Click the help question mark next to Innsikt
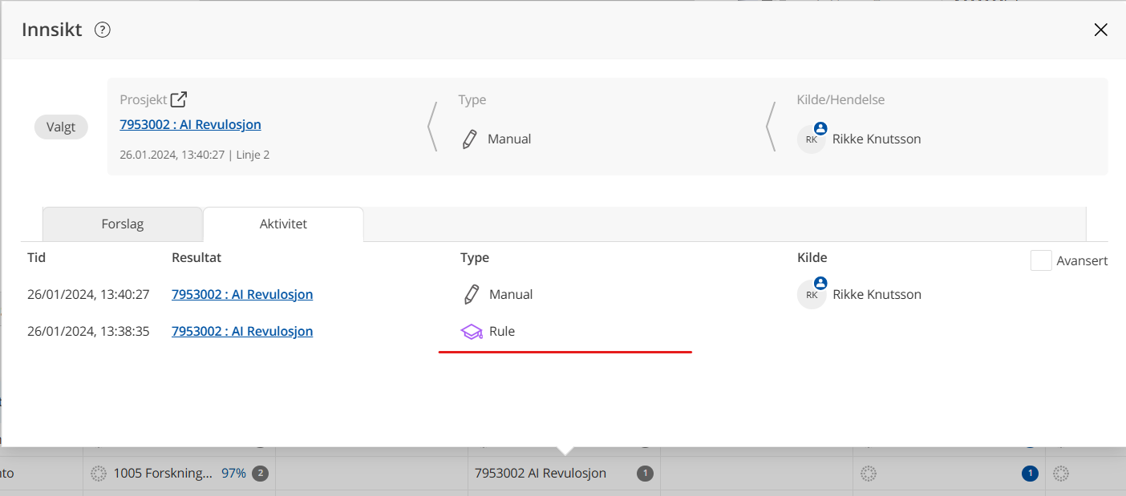This screenshot has width=1126, height=496. pos(103,30)
